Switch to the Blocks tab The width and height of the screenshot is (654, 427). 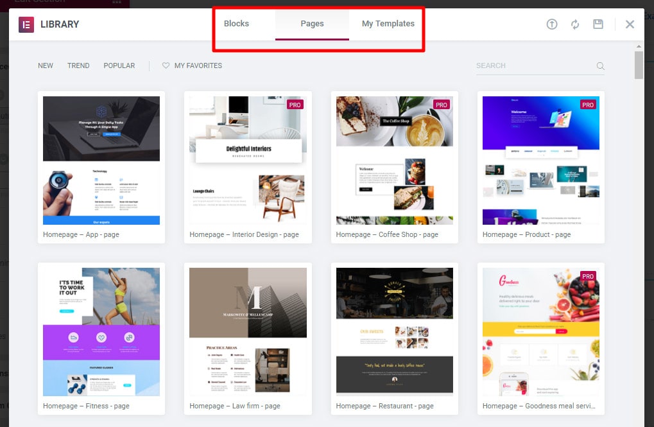[x=236, y=24]
